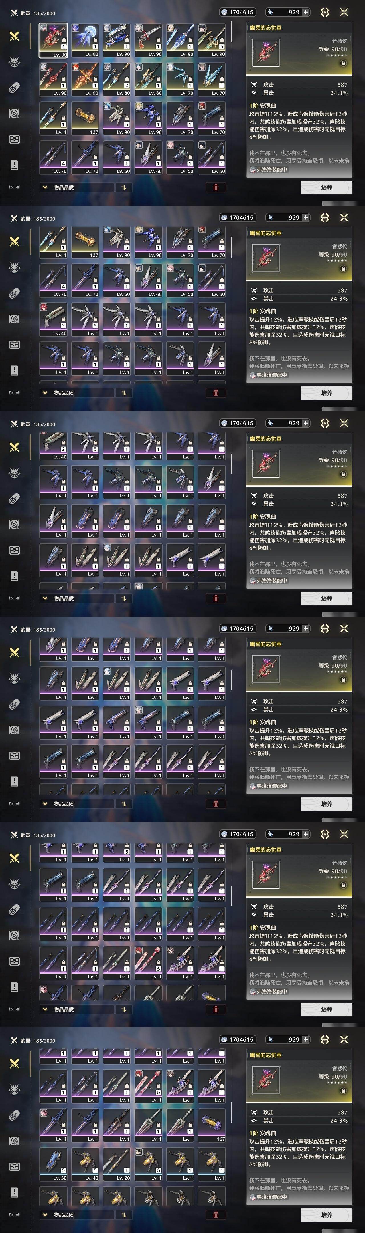This screenshot has height=1233, width=365.
Task: Switch to the demon-mask echoes tab in topmost sidebar
Action: (14, 62)
